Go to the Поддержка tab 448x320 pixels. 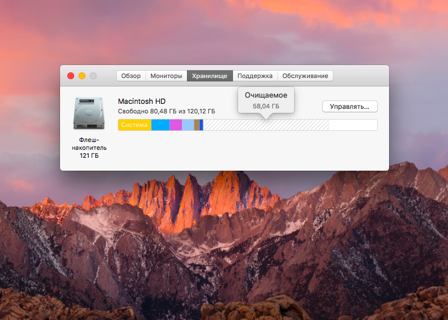[255, 76]
